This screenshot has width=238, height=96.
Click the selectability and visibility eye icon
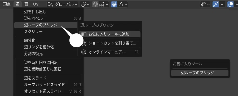point(203,4)
